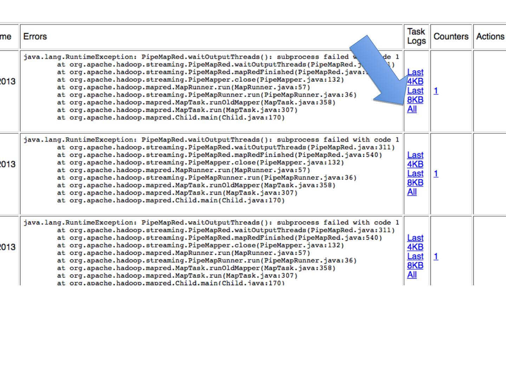Click the first row's error stack trace
The width and height of the screenshot is (506, 379).
(x=211, y=87)
